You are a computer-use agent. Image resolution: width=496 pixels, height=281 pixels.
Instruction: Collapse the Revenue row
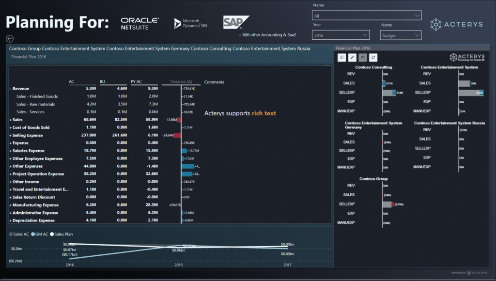click(x=11, y=89)
